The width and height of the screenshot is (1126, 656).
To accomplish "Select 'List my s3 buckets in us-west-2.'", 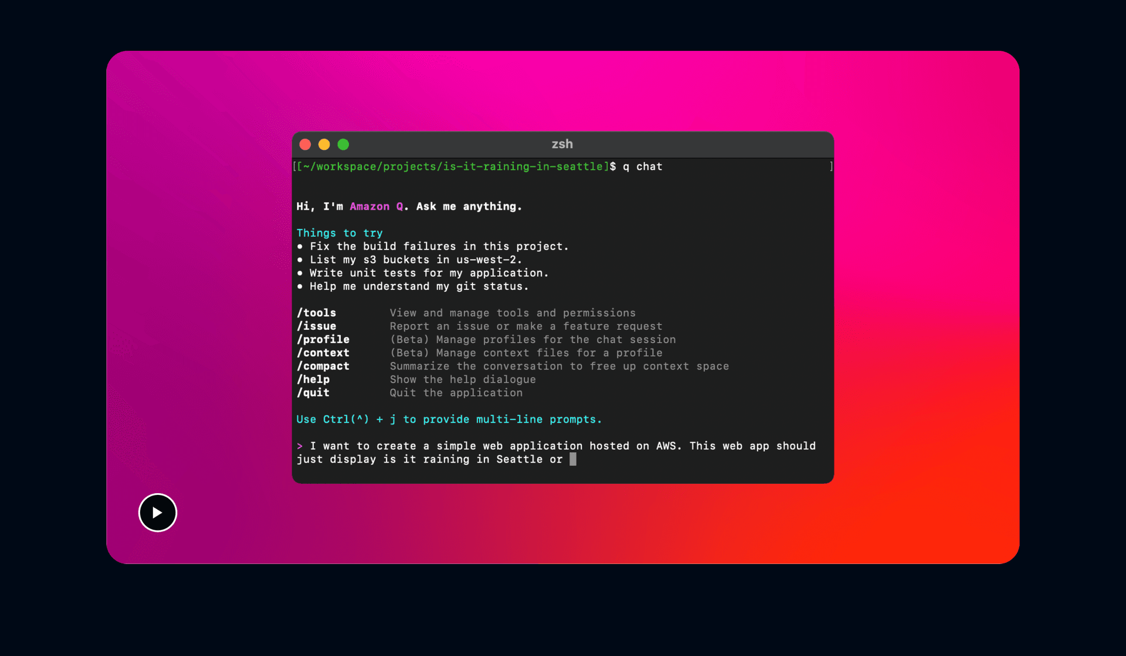I will coord(416,259).
